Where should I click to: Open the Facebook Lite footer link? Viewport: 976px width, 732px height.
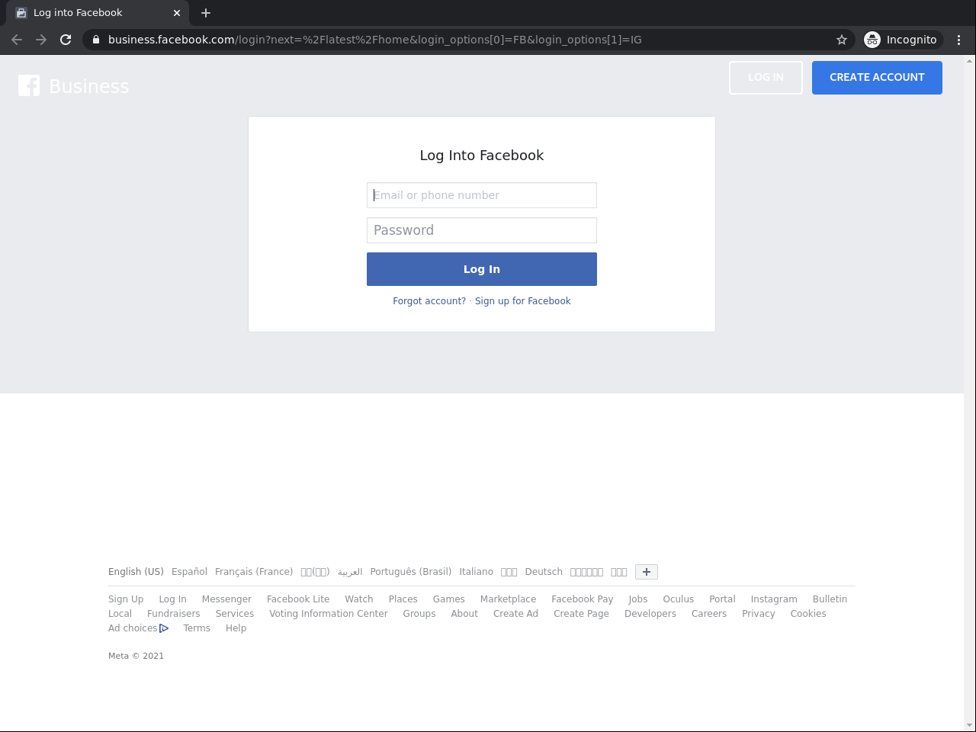pos(298,599)
